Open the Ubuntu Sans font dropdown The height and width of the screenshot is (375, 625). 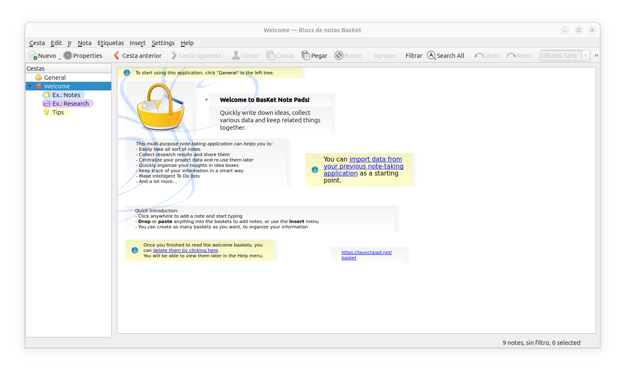(x=586, y=55)
